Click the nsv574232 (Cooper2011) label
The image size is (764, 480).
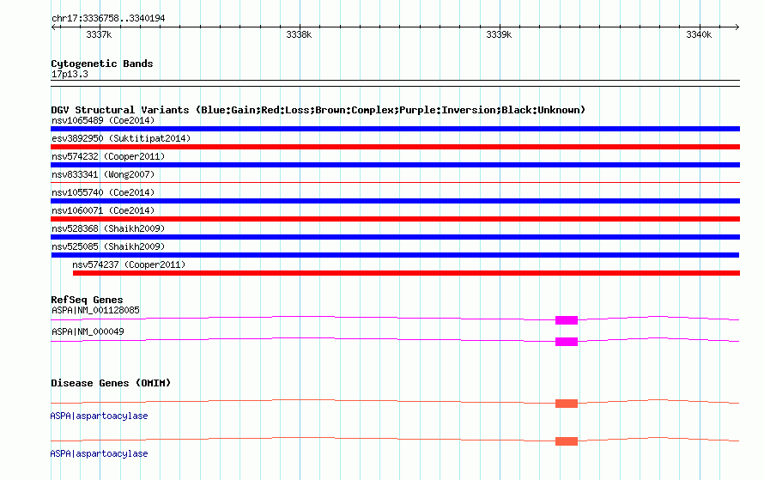(108, 156)
